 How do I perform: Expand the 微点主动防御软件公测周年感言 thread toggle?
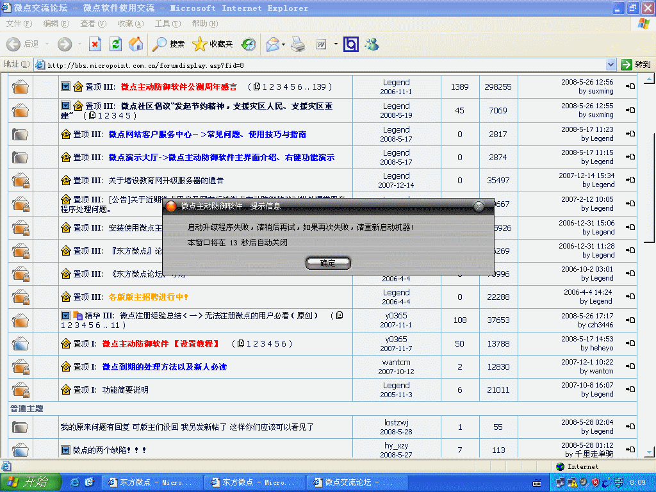[65, 86]
